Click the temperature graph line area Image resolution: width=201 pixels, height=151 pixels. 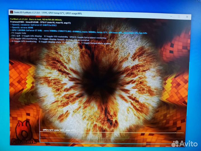point(112,133)
